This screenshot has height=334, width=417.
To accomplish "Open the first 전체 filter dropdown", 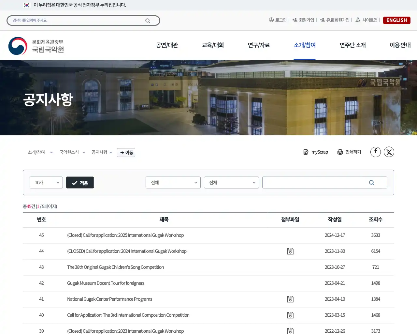I will (173, 182).
